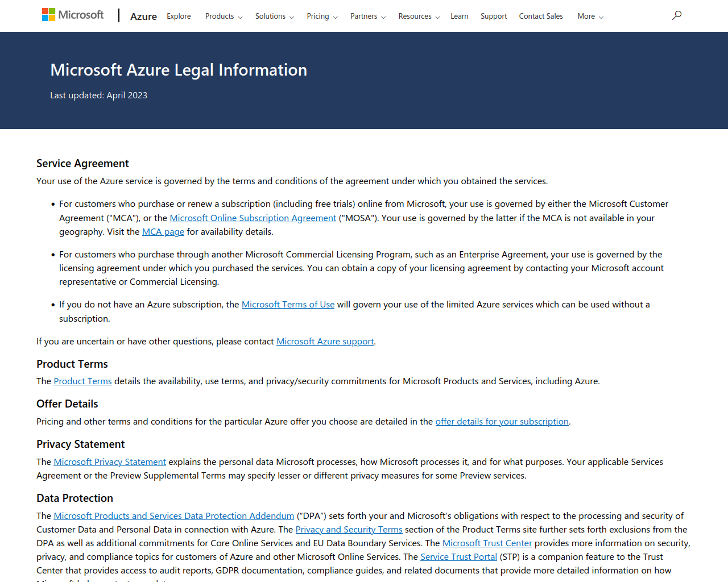Contact Microsoft Azure support link
Image resolution: width=728 pixels, height=582 pixels.
(x=325, y=341)
